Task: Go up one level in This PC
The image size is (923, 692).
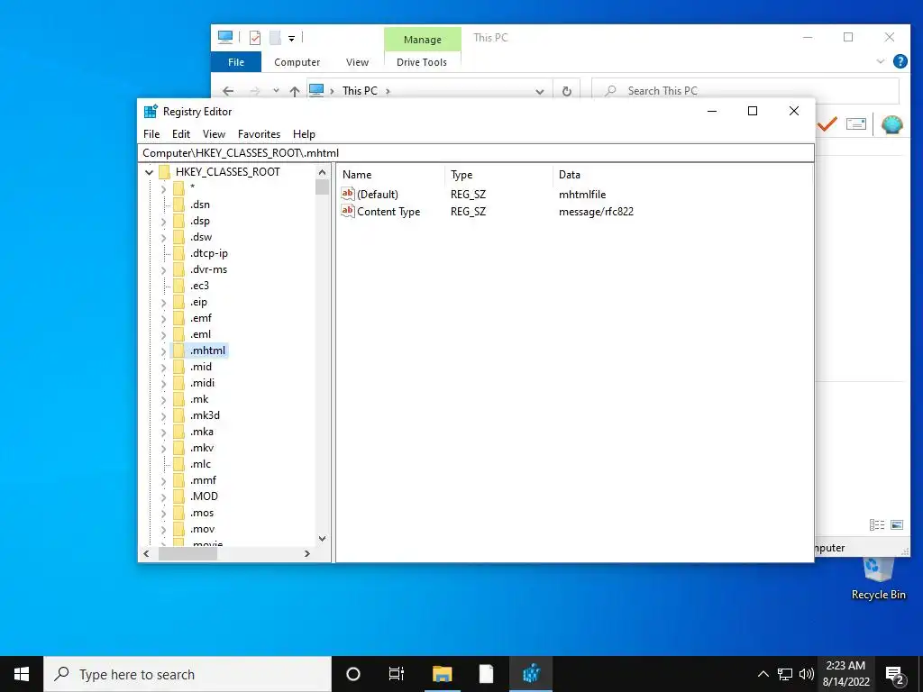Action: (x=295, y=91)
